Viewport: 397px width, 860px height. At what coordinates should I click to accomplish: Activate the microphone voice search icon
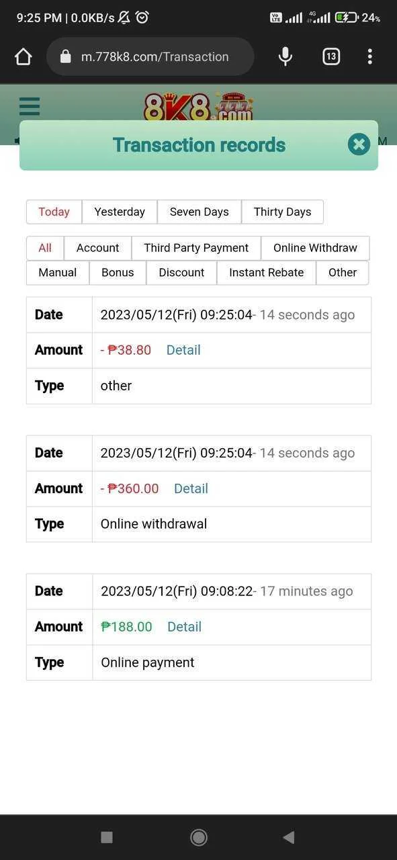tap(285, 56)
